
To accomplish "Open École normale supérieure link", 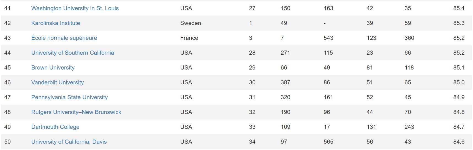I will [64, 38].
